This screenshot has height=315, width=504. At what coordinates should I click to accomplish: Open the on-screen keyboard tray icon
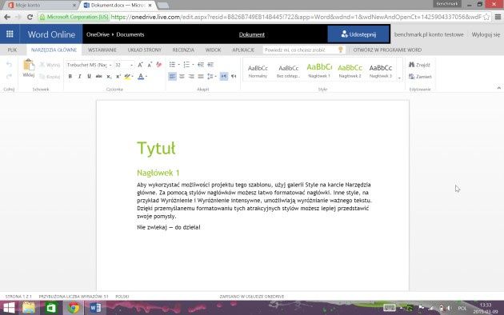(x=390, y=308)
